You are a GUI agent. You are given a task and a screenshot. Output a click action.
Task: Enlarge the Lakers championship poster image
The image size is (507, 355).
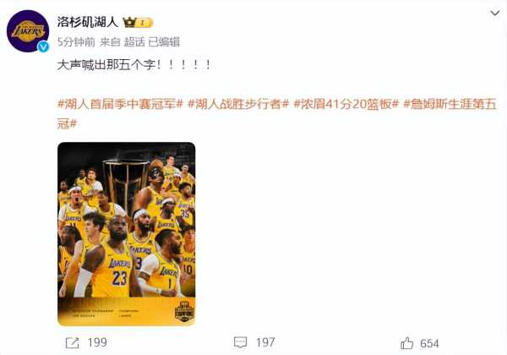tap(127, 234)
